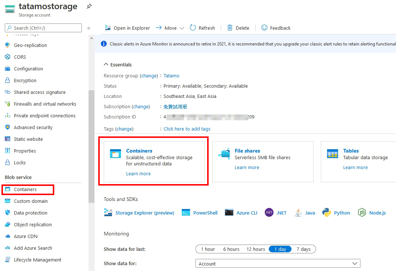Click the File shares tile icon

click(x=224, y=154)
